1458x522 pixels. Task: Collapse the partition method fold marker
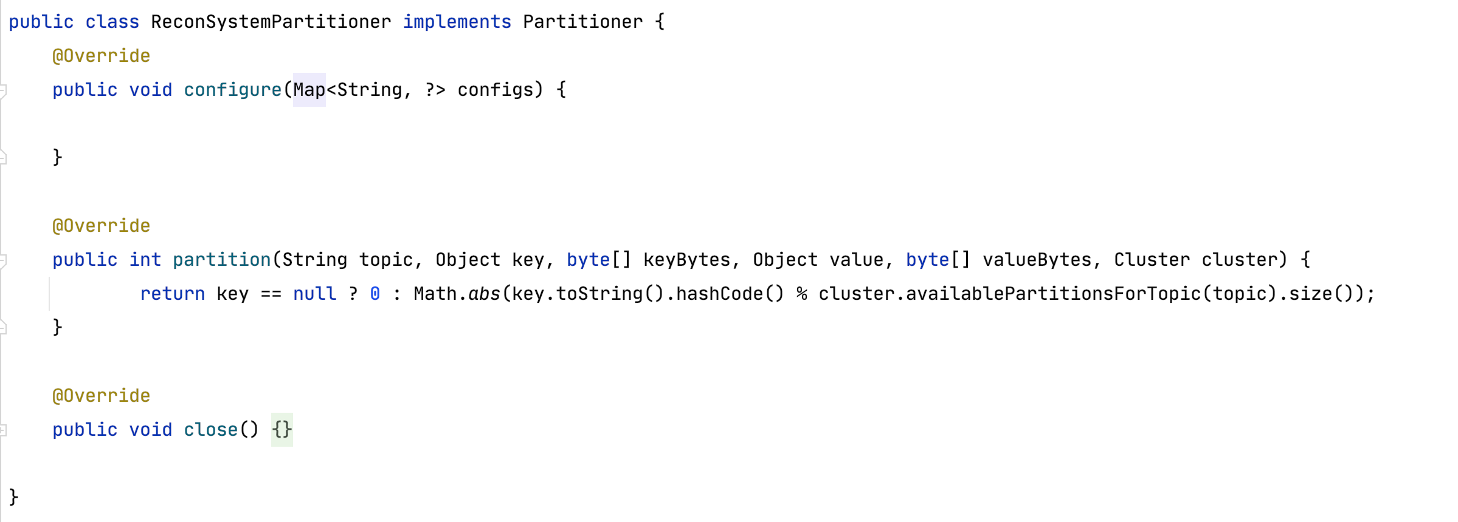[3, 261]
